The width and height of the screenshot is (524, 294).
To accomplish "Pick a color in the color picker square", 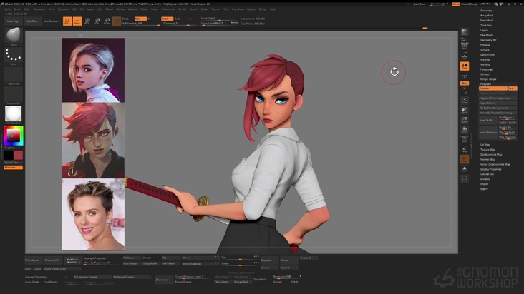I will [x=13, y=134].
